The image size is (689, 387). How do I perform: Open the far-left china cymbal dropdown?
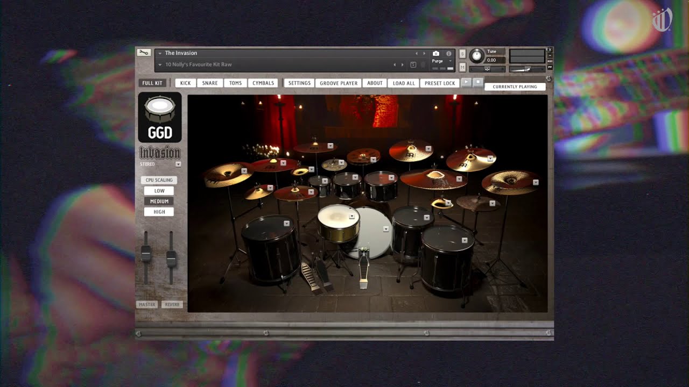point(244,170)
